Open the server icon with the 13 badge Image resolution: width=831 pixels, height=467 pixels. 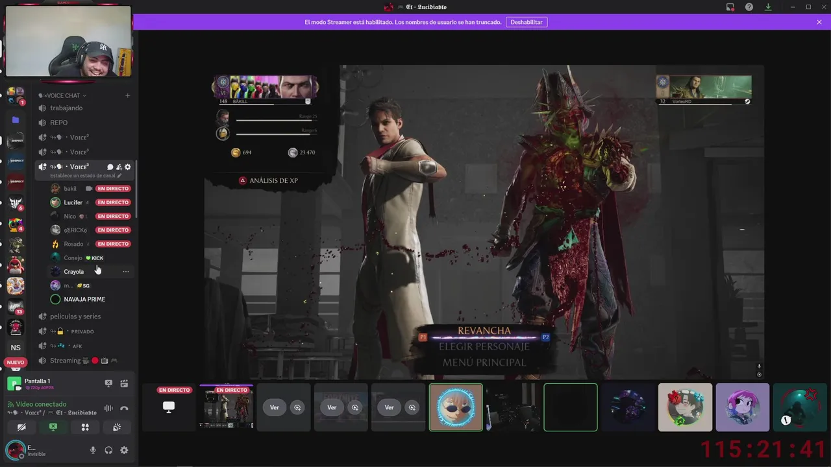coord(16,306)
